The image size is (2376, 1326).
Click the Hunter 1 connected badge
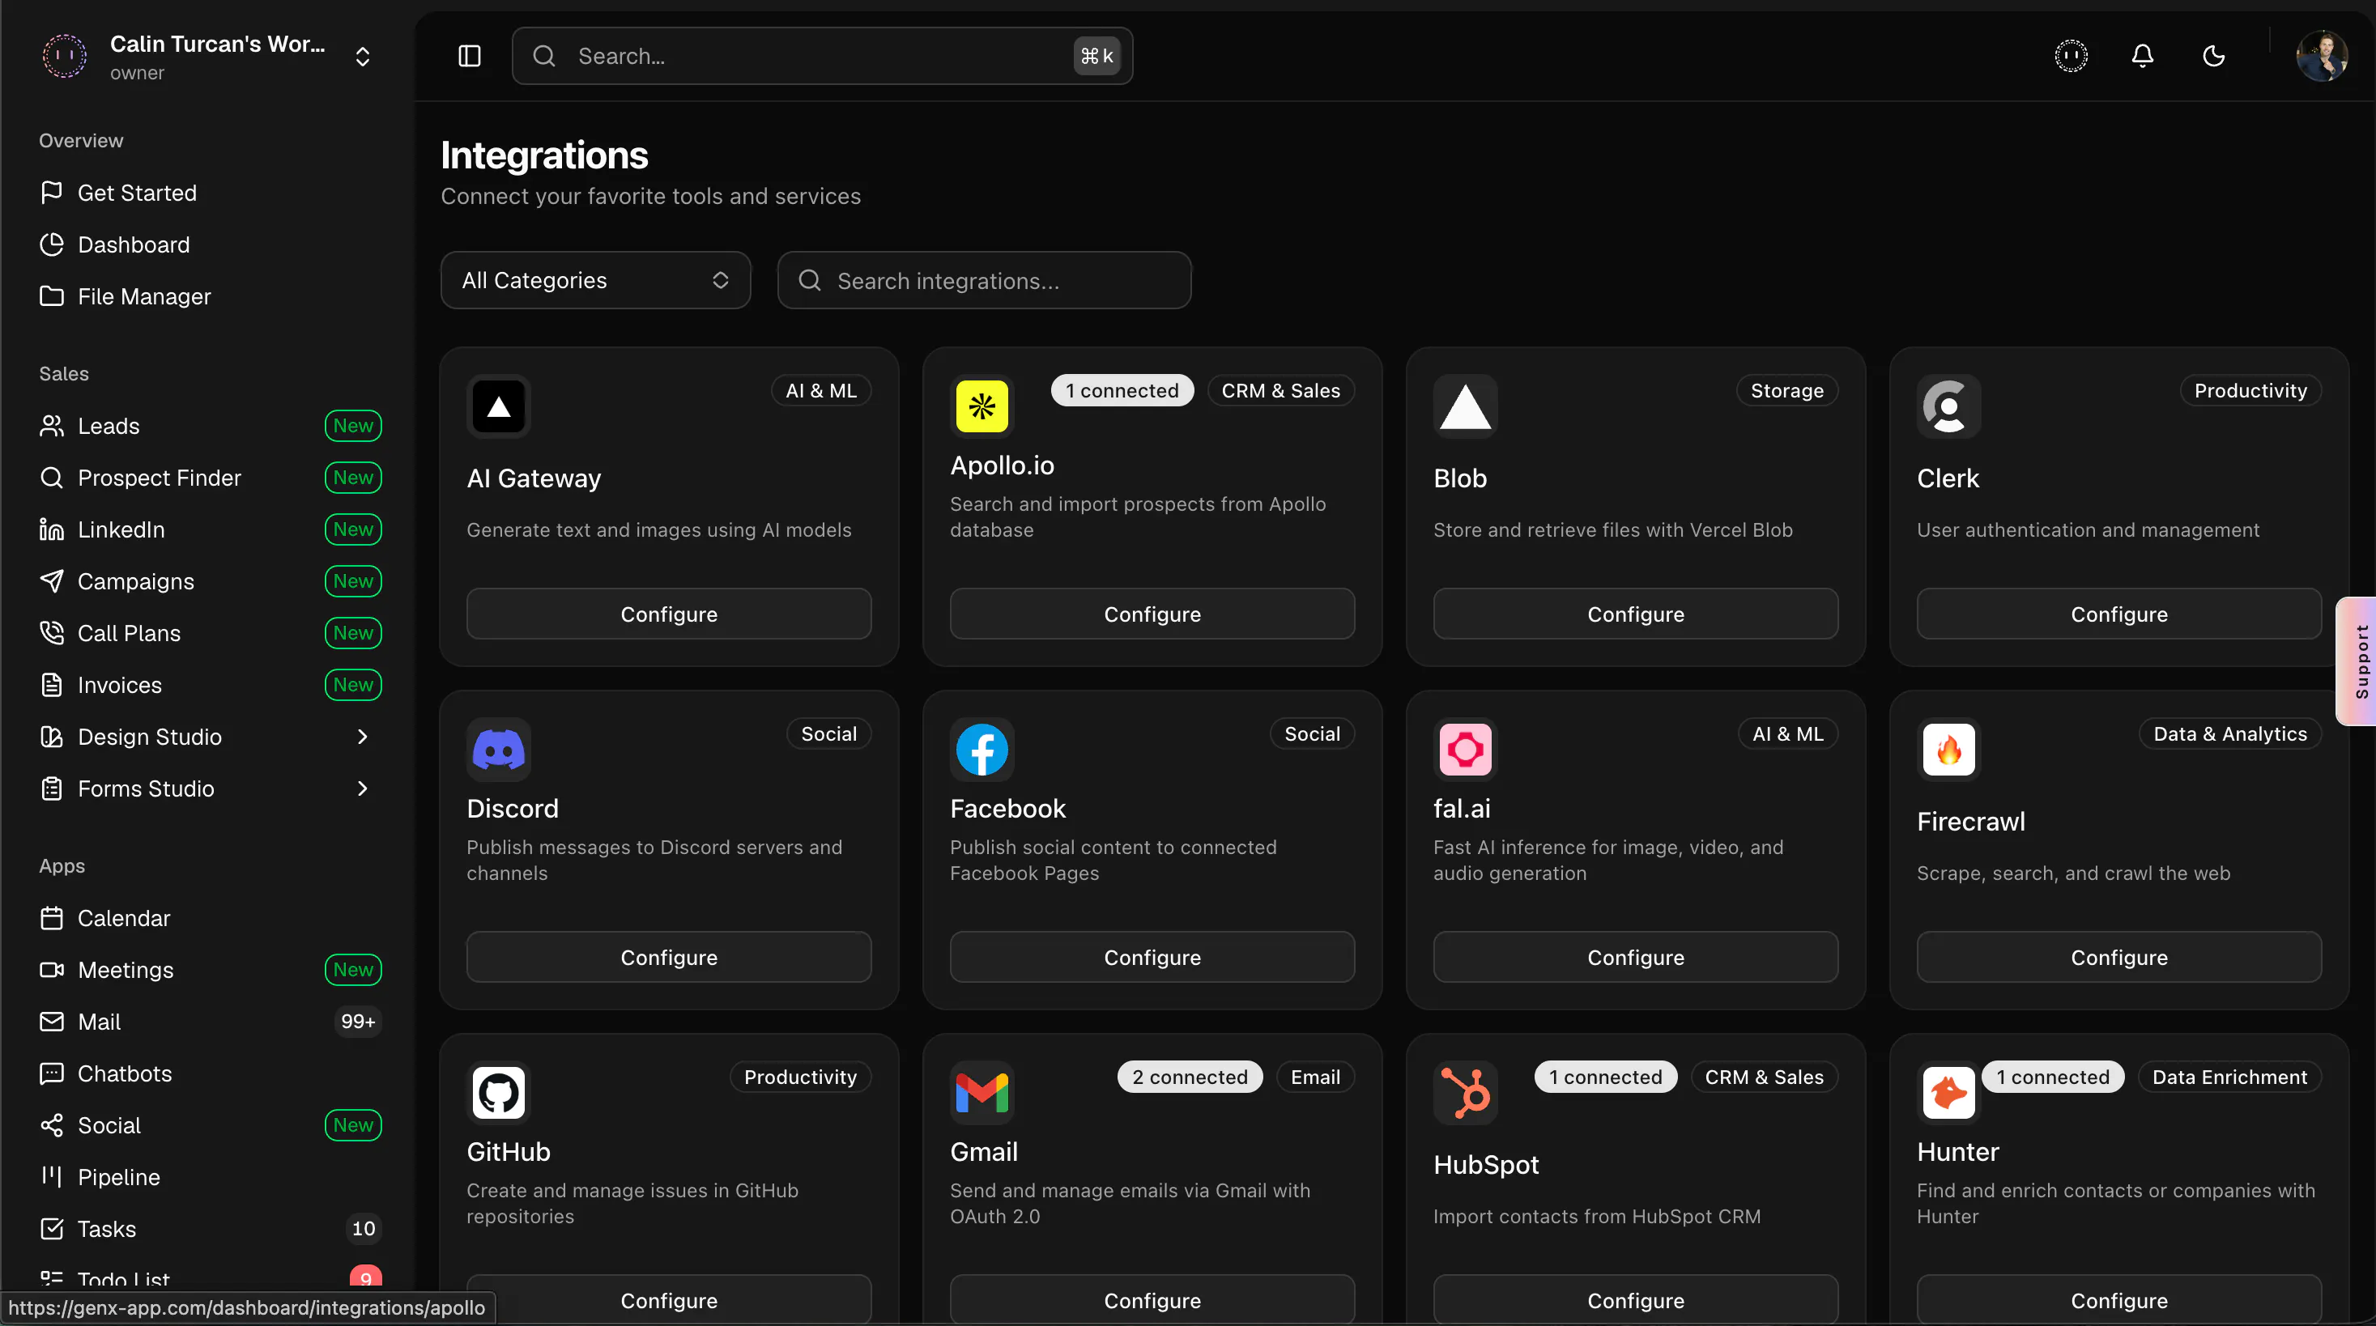pos(2052,1076)
